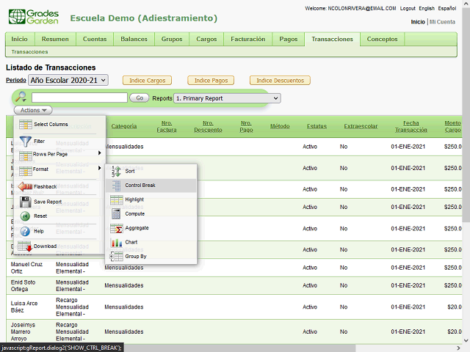470x352 pixels.
Task: Choose Group By menu entry
Action: (x=135, y=257)
